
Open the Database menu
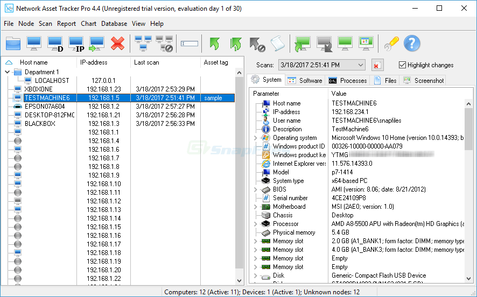[x=114, y=24]
